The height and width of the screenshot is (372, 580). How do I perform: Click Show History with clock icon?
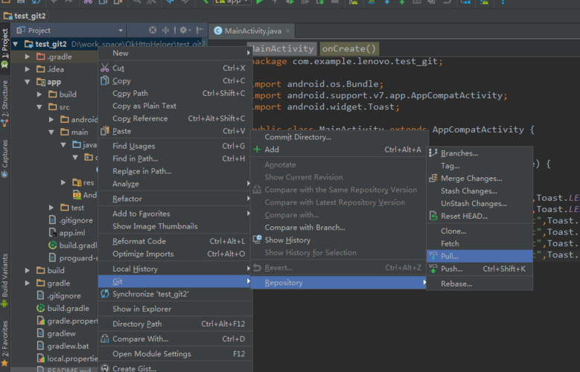click(x=339, y=240)
